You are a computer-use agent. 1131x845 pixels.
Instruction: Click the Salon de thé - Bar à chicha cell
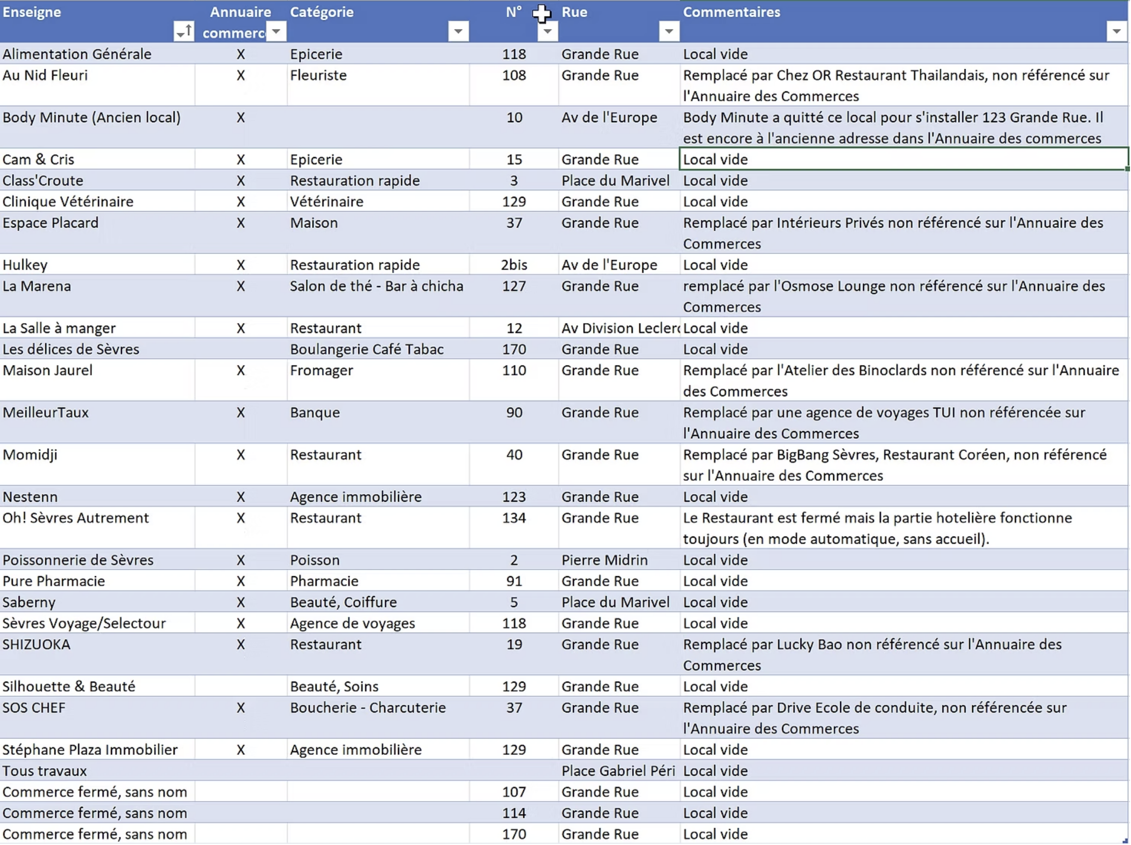377,286
